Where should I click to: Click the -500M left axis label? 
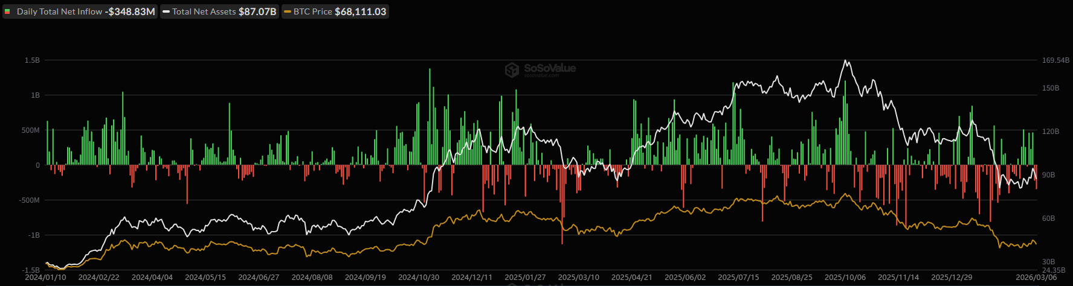pyautogui.click(x=29, y=200)
